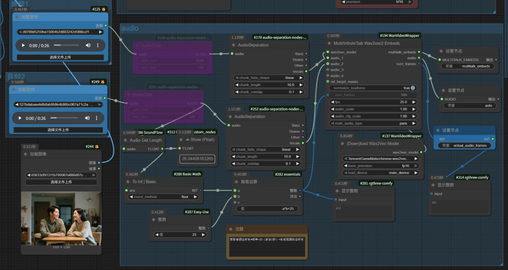Seek on the 音频1 audio progress bar

coord(66,45)
